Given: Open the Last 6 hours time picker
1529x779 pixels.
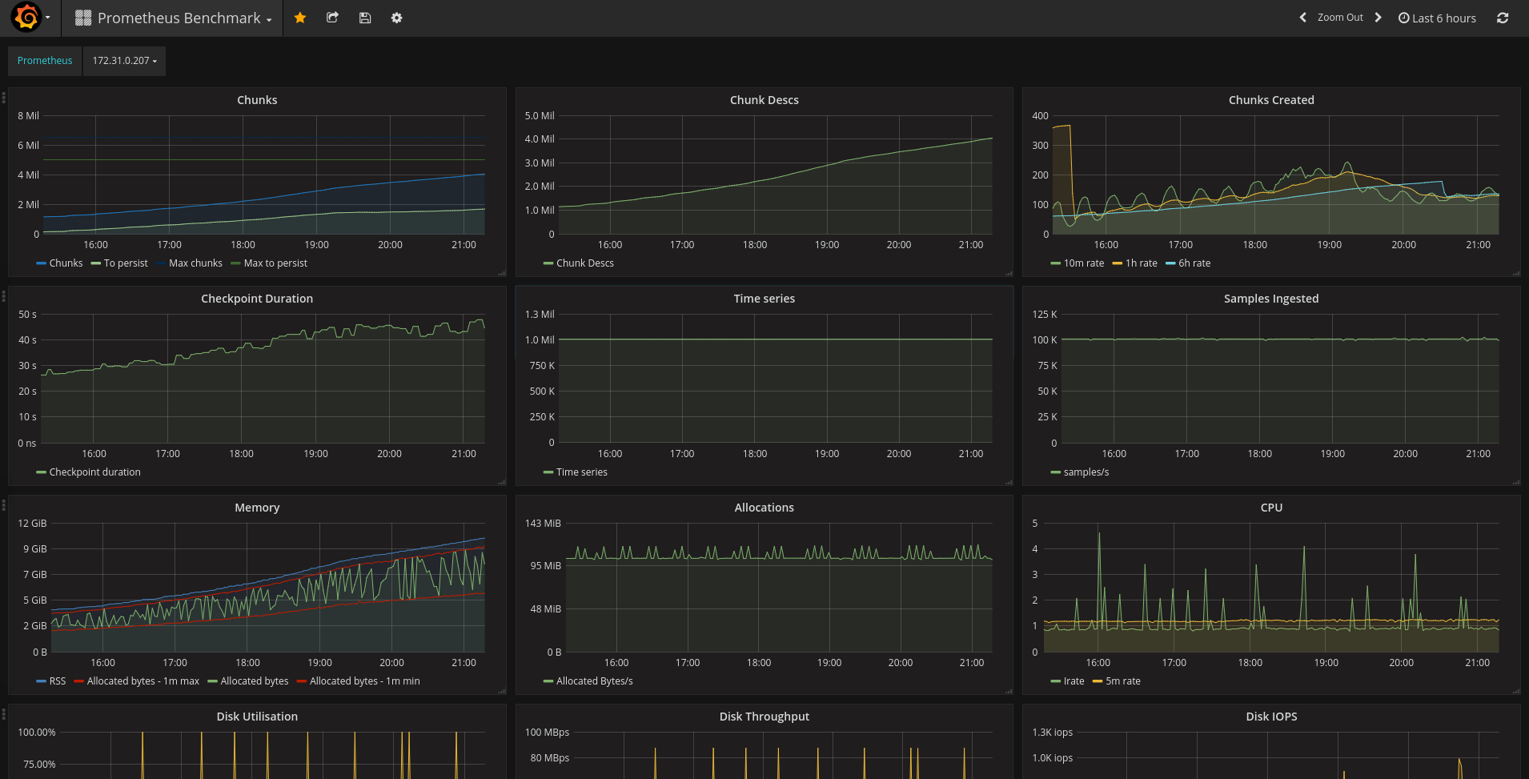Looking at the screenshot, I should (1437, 18).
